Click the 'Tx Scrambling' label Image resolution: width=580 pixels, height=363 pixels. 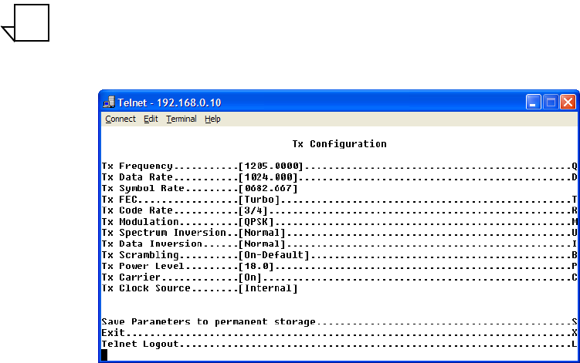(141, 255)
